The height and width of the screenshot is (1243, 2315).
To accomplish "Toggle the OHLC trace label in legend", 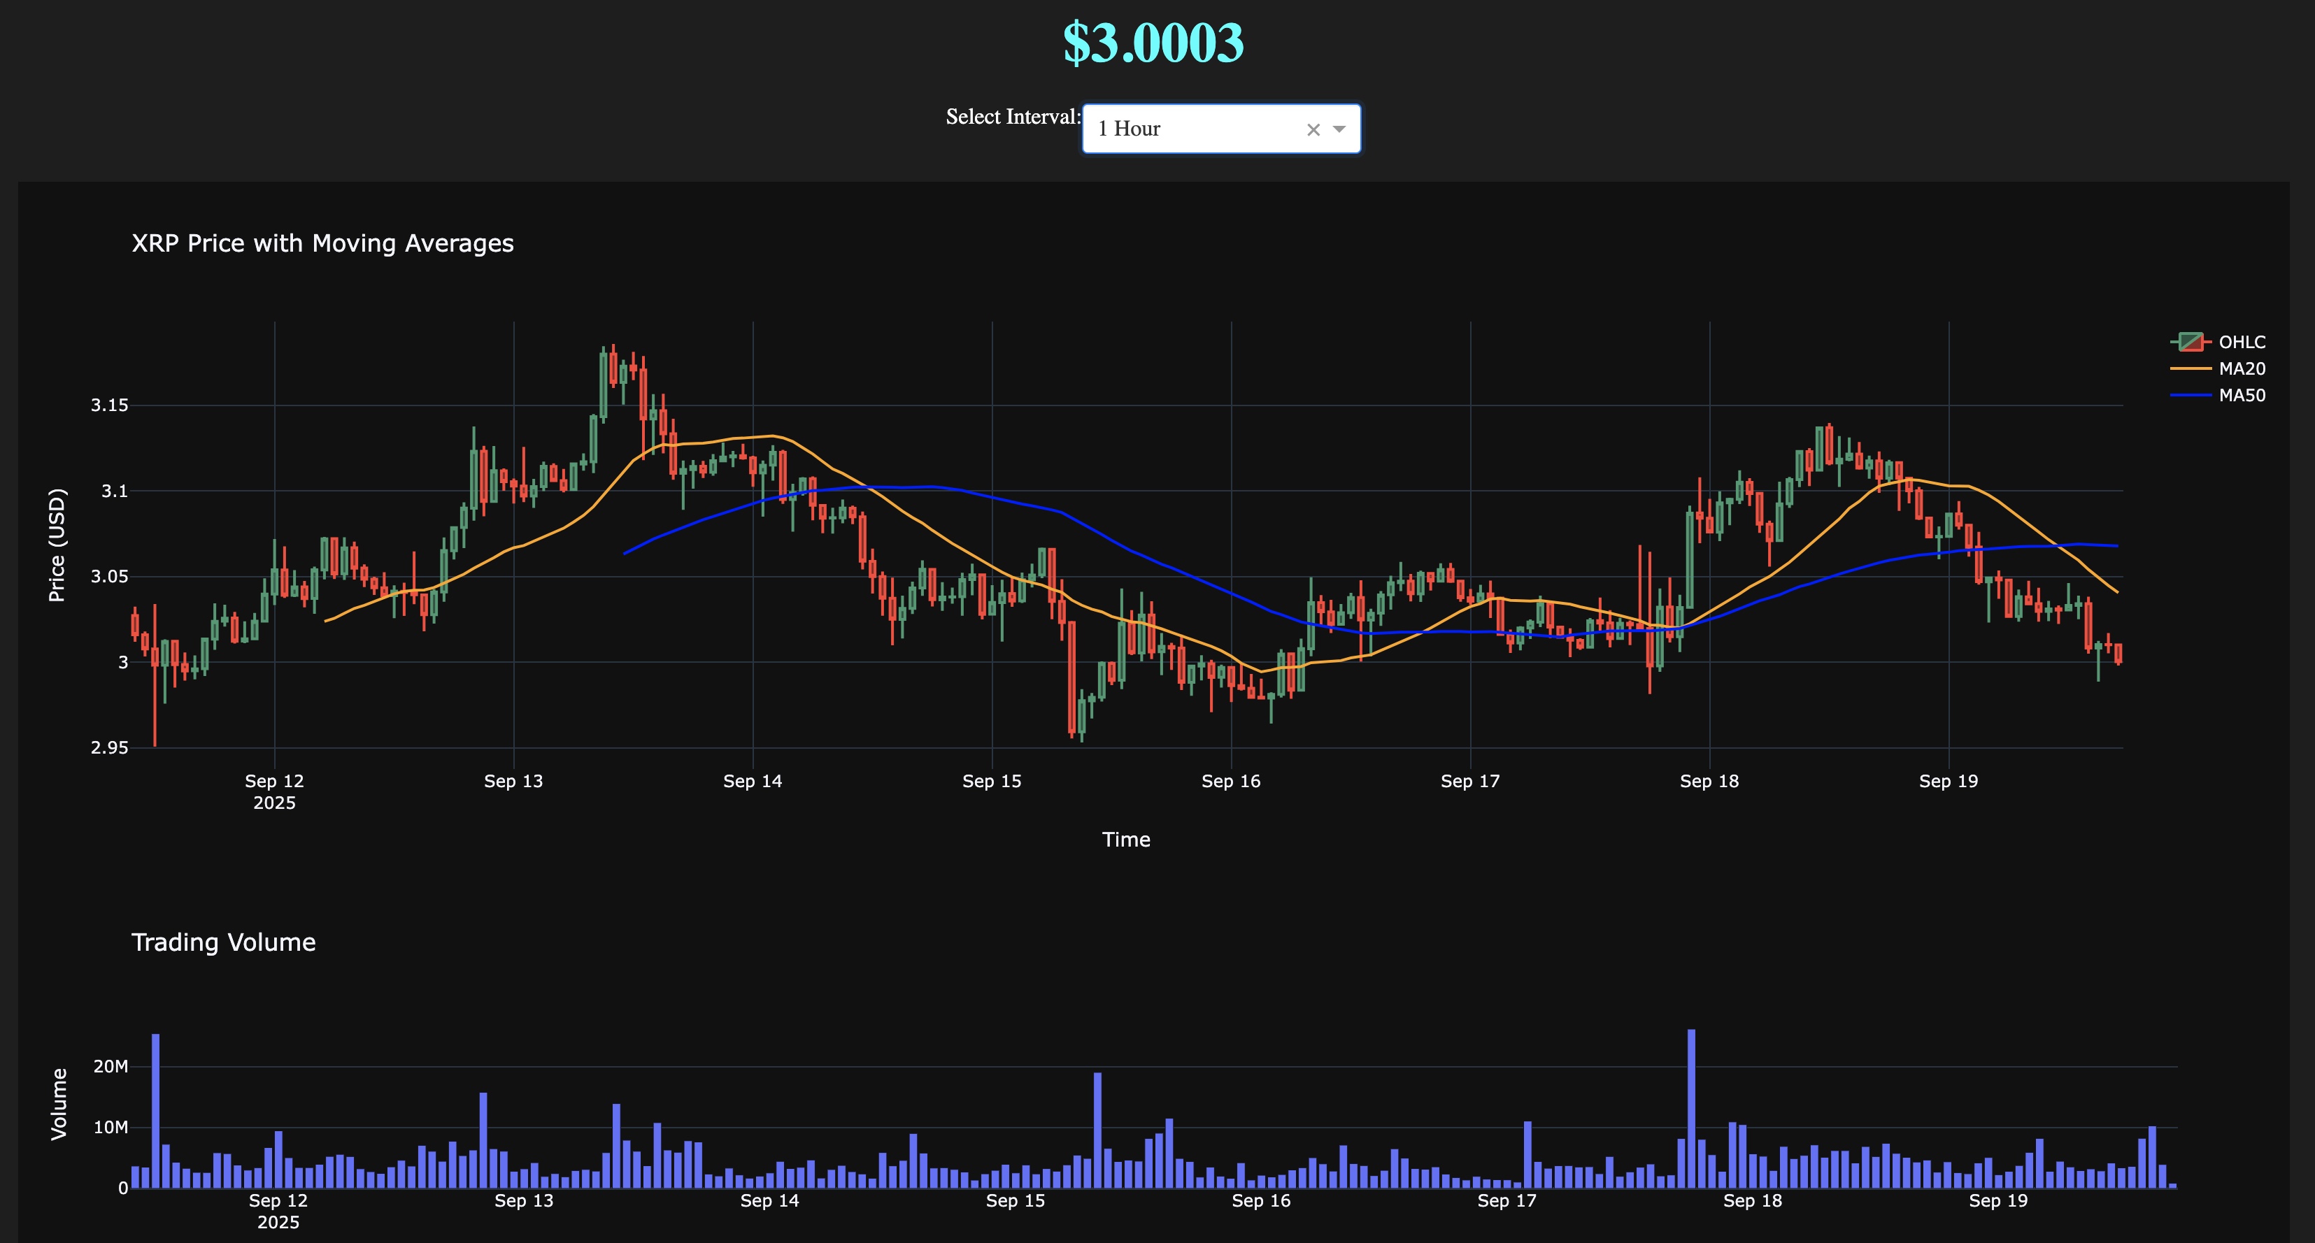I will (2242, 342).
